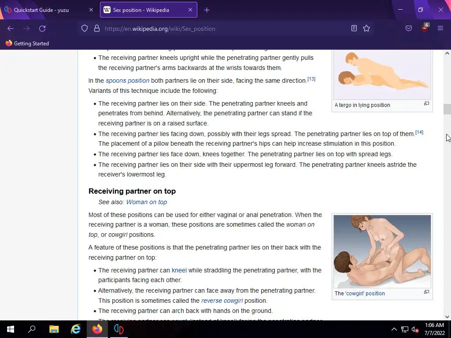
Task: Launch Internet Explorer from taskbar
Action: tap(75, 329)
